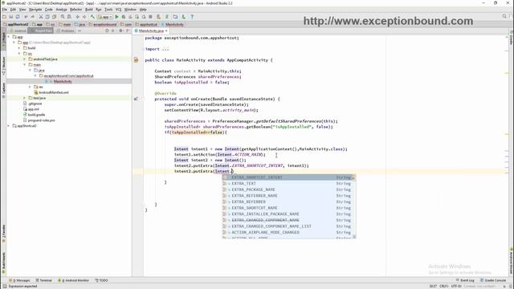Image resolution: width=514 pixels, height=289 pixels.
Task: Click the Project Structure toolbar icon
Action: click(175, 17)
